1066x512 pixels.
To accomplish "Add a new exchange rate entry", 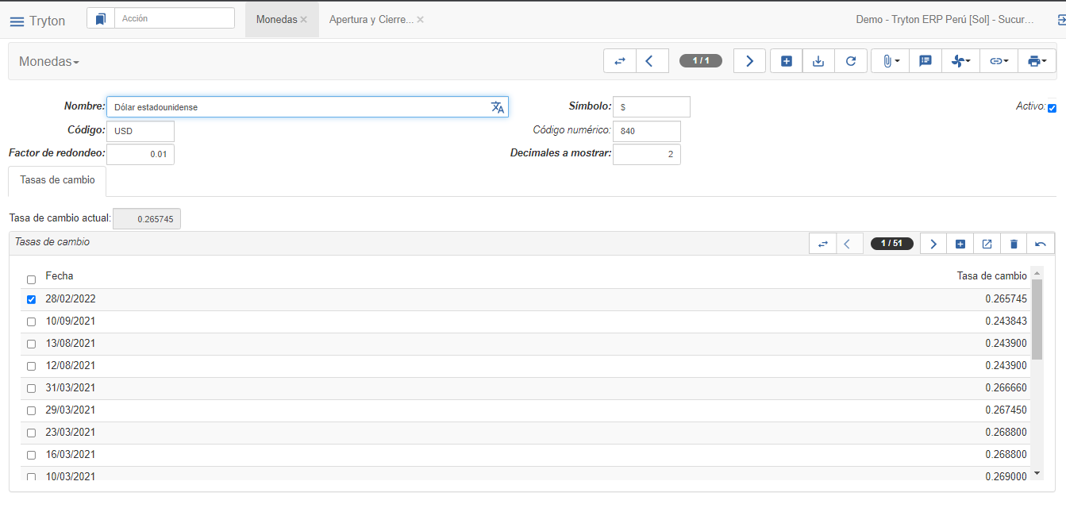I will tap(960, 244).
